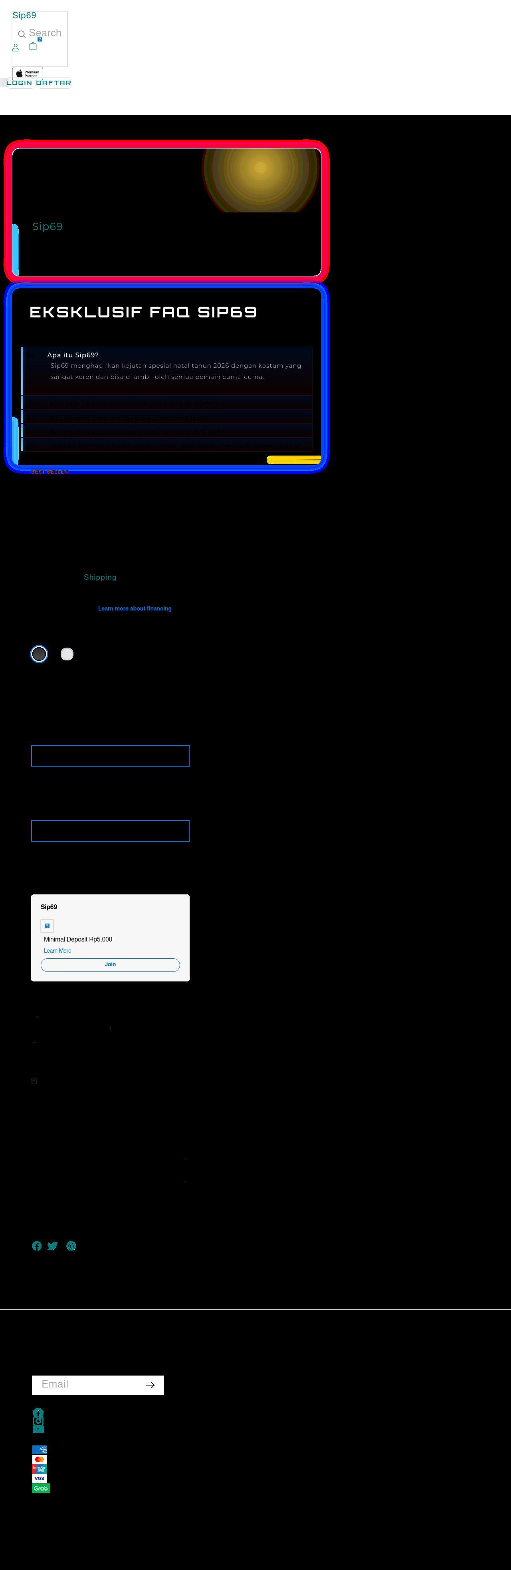Open footer Instagram social icon
This screenshot has height=1570, width=511.
(38, 1421)
